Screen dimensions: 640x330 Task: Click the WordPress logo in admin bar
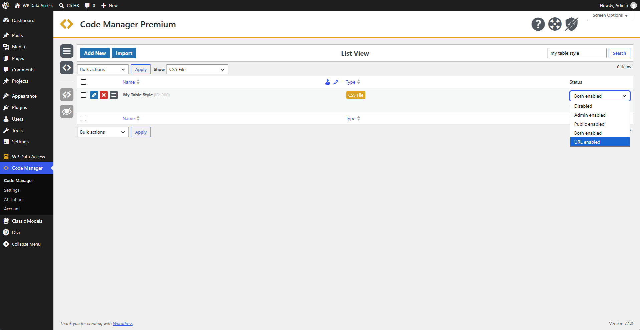[6, 5]
